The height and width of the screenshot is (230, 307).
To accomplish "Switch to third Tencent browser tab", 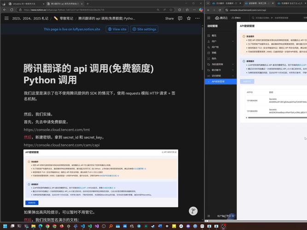I will point(291,3).
